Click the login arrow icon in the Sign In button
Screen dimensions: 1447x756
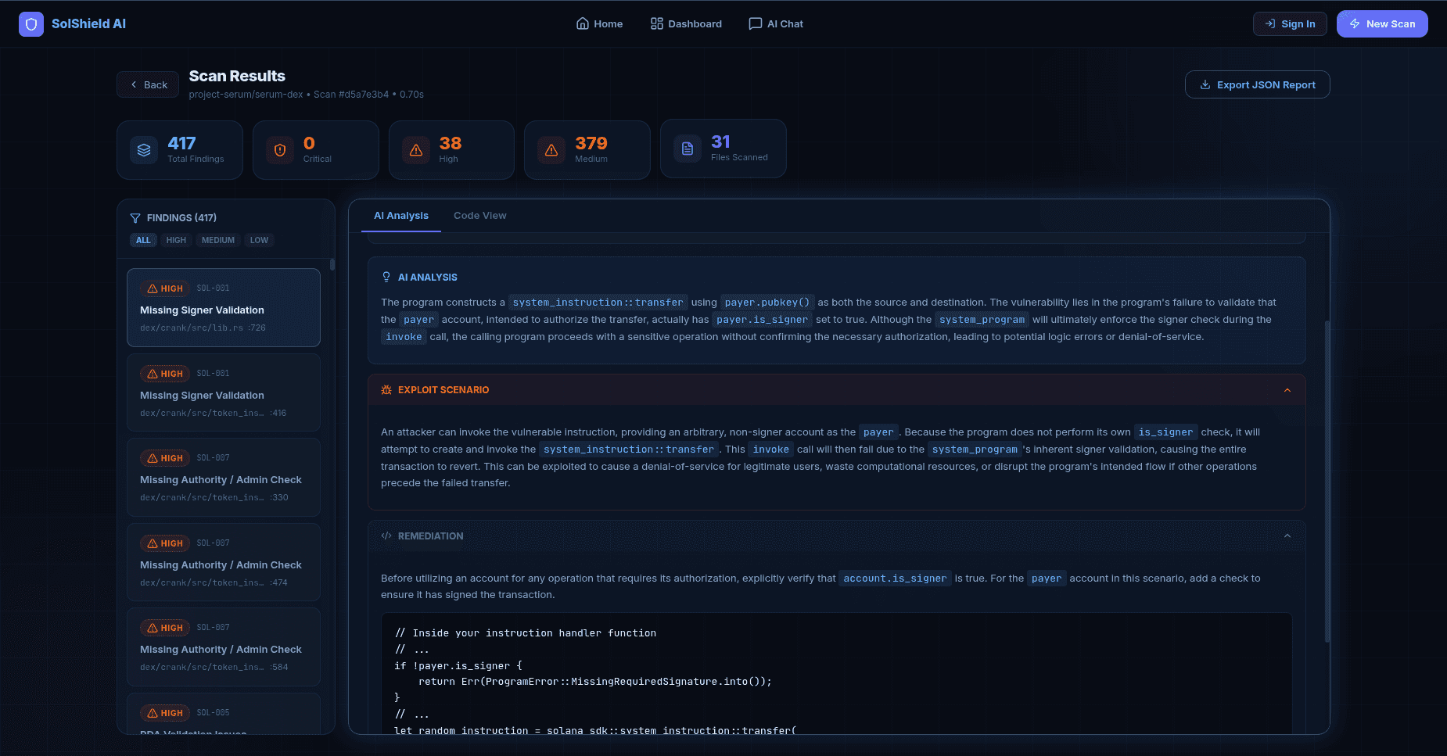1270,23
